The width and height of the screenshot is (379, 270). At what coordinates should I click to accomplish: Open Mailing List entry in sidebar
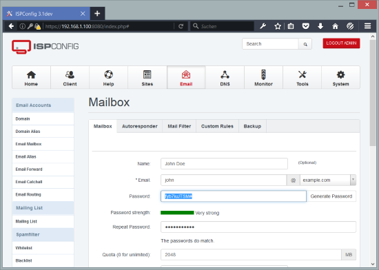click(43, 222)
